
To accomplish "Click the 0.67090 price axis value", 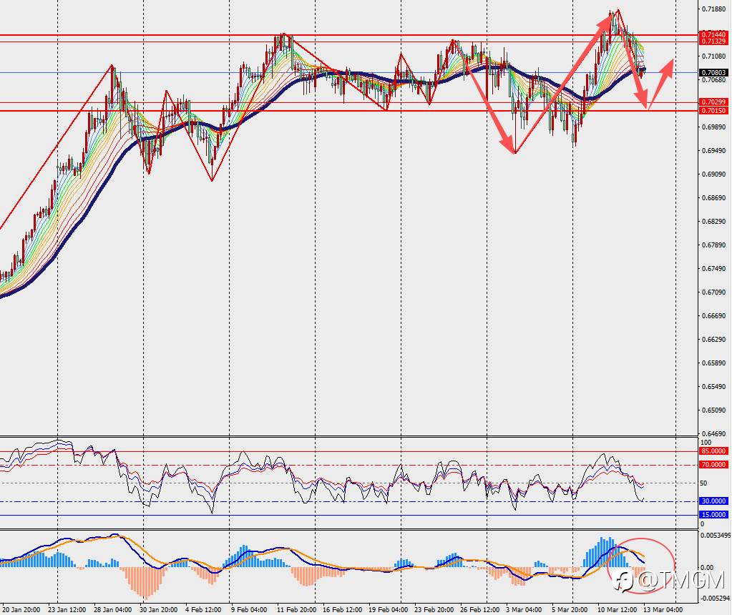I will coord(714,292).
